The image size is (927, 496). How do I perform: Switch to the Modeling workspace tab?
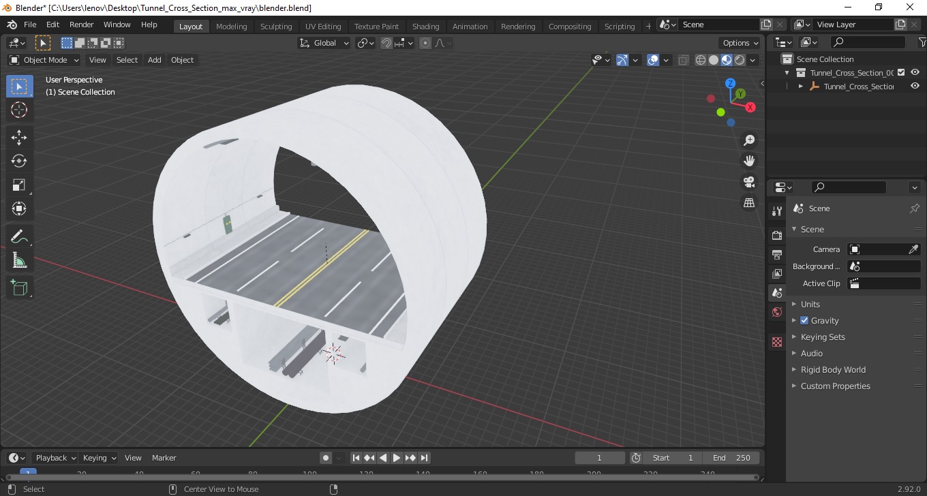[231, 27]
